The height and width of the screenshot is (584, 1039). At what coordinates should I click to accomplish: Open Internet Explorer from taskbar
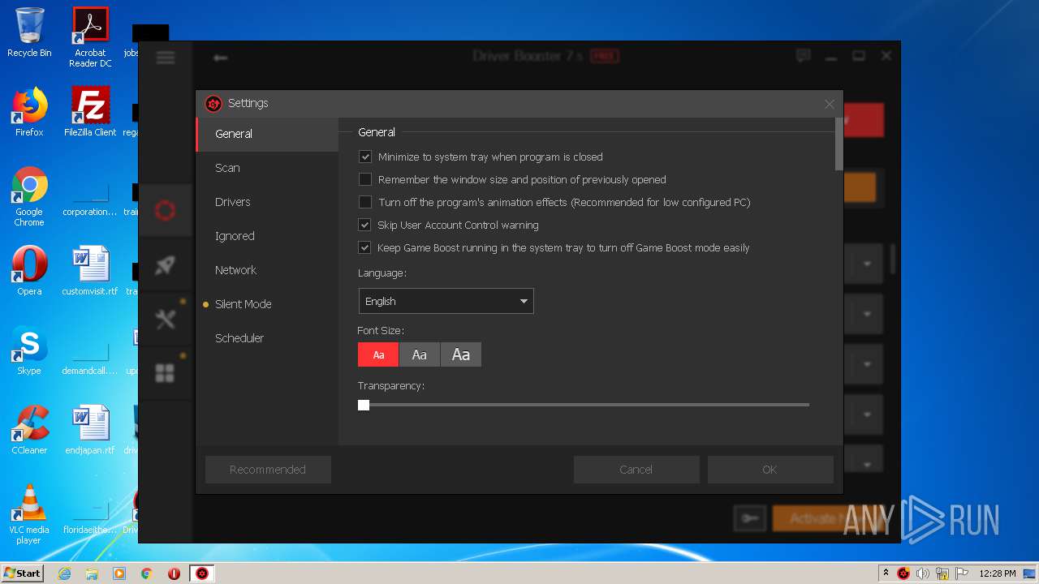click(64, 573)
